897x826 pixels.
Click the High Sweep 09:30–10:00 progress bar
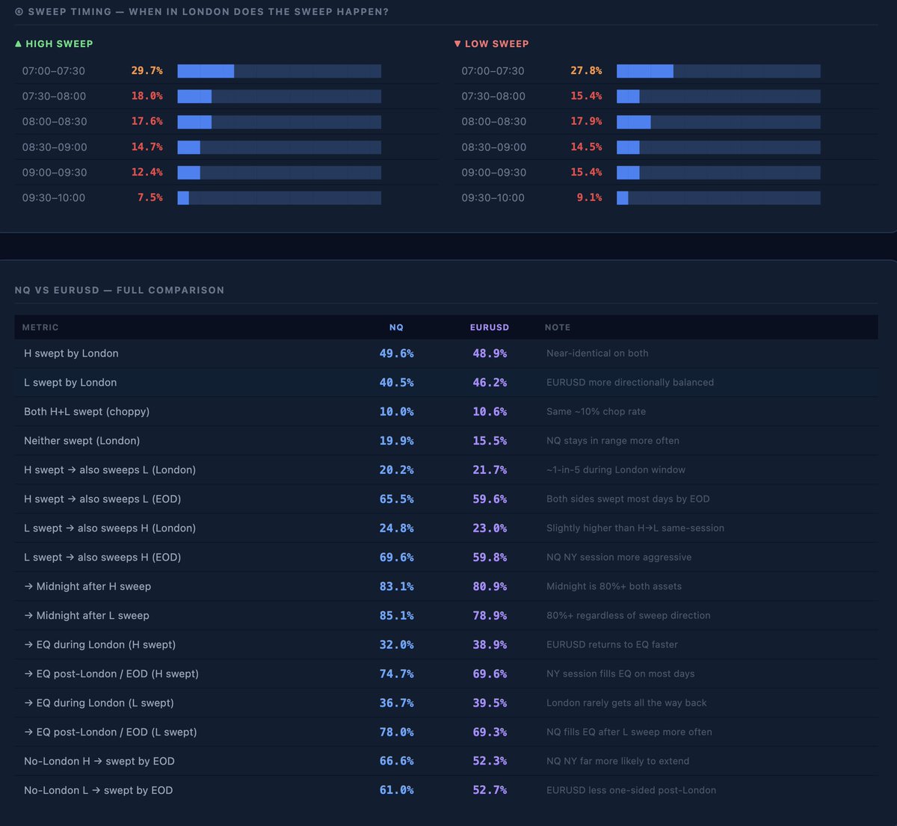pyautogui.click(x=279, y=198)
